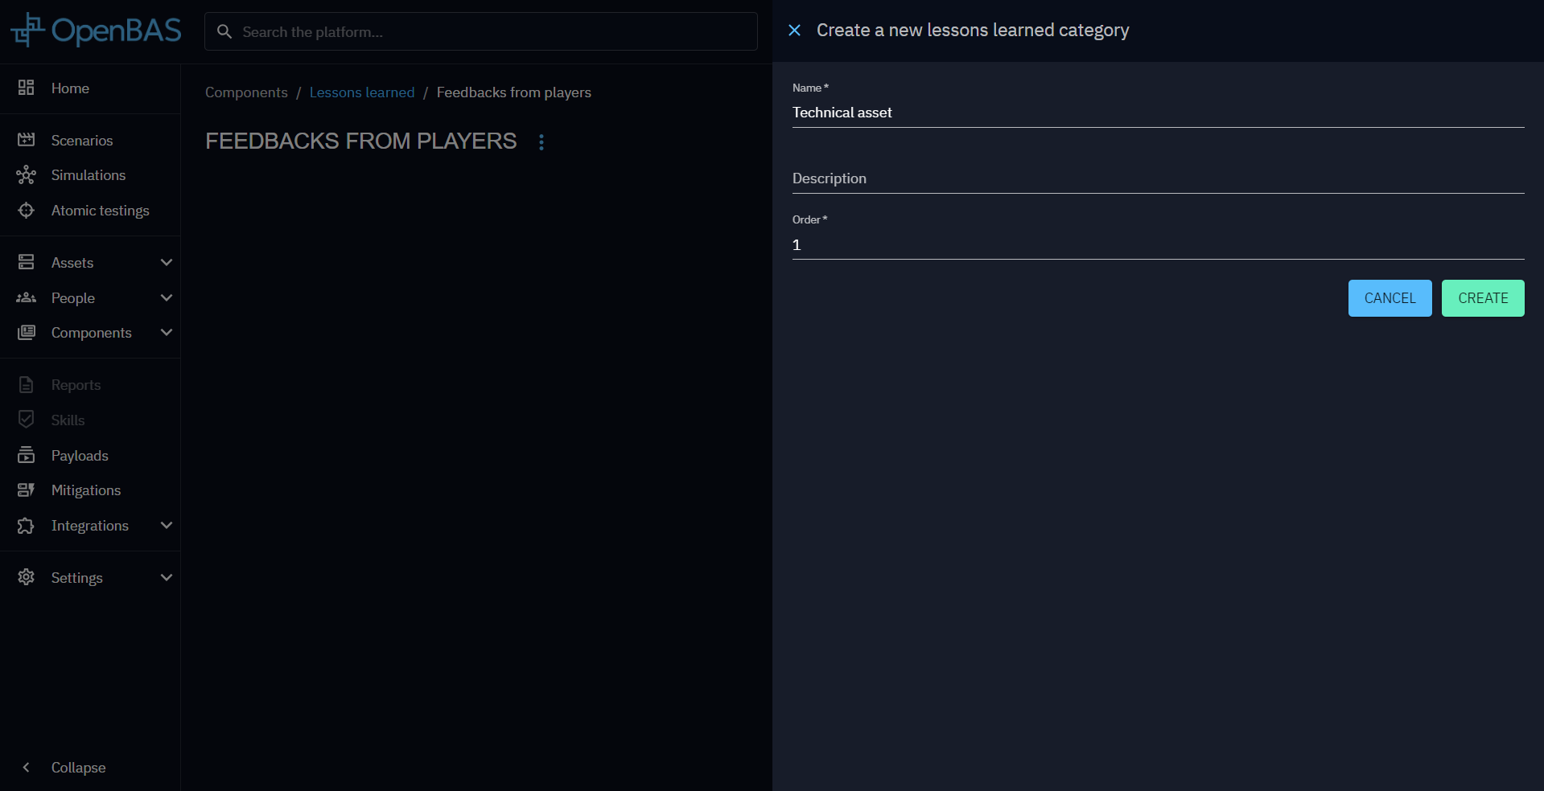Expand the Assets submenu chevron

click(167, 263)
